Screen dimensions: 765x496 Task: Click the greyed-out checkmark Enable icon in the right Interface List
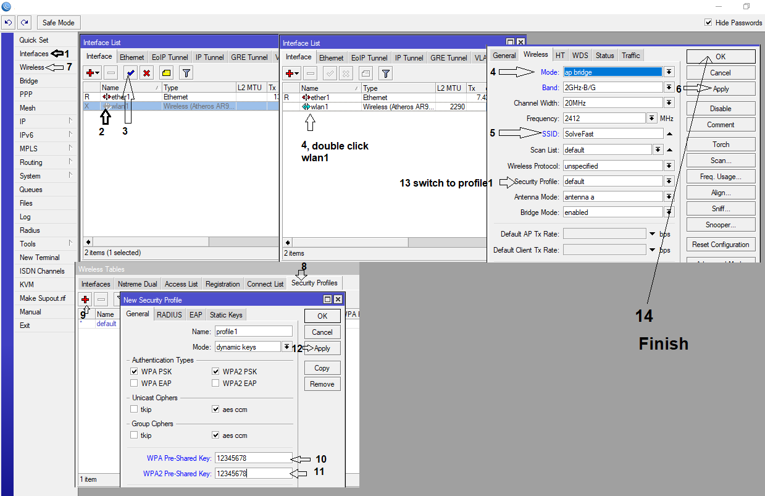click(x=330, y=74)
